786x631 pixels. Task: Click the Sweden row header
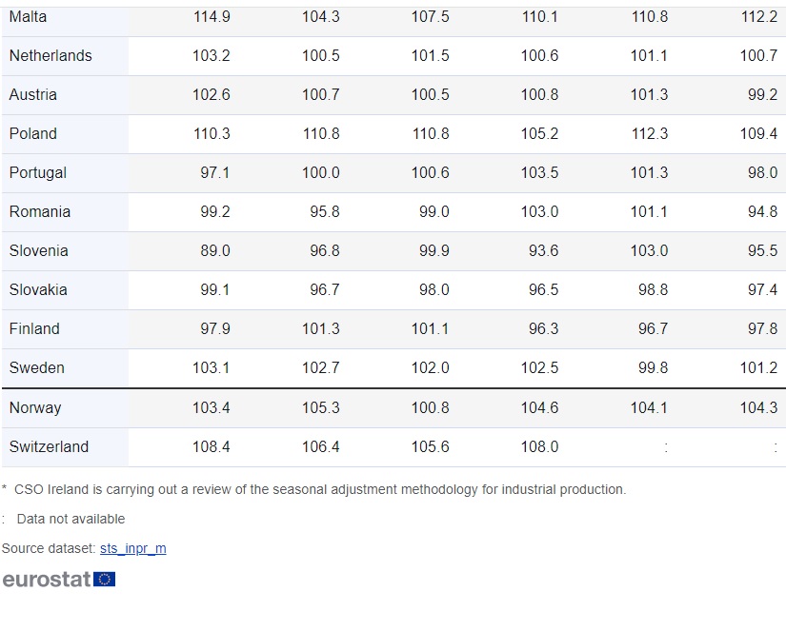coord(37,368)
